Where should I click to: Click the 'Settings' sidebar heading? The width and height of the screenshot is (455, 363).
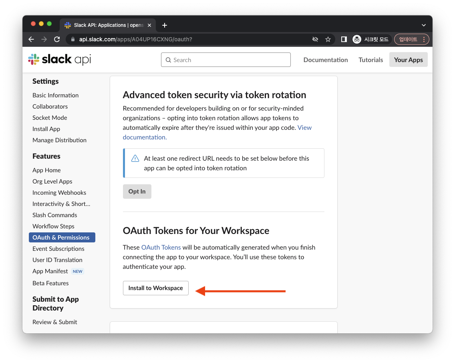(46, 81)
